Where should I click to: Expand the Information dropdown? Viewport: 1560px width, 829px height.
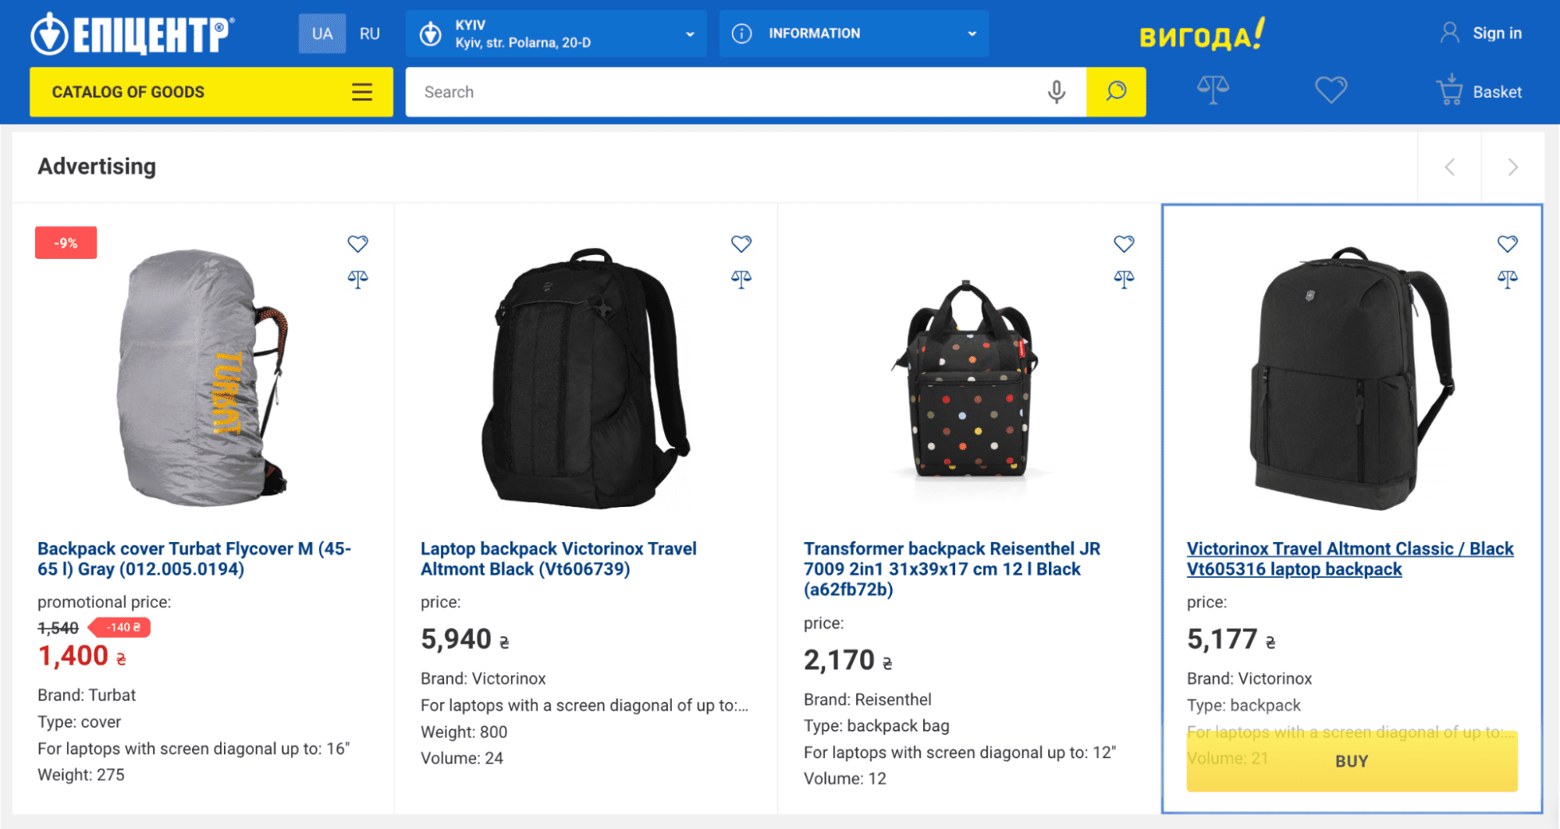[x=853, y=34]
